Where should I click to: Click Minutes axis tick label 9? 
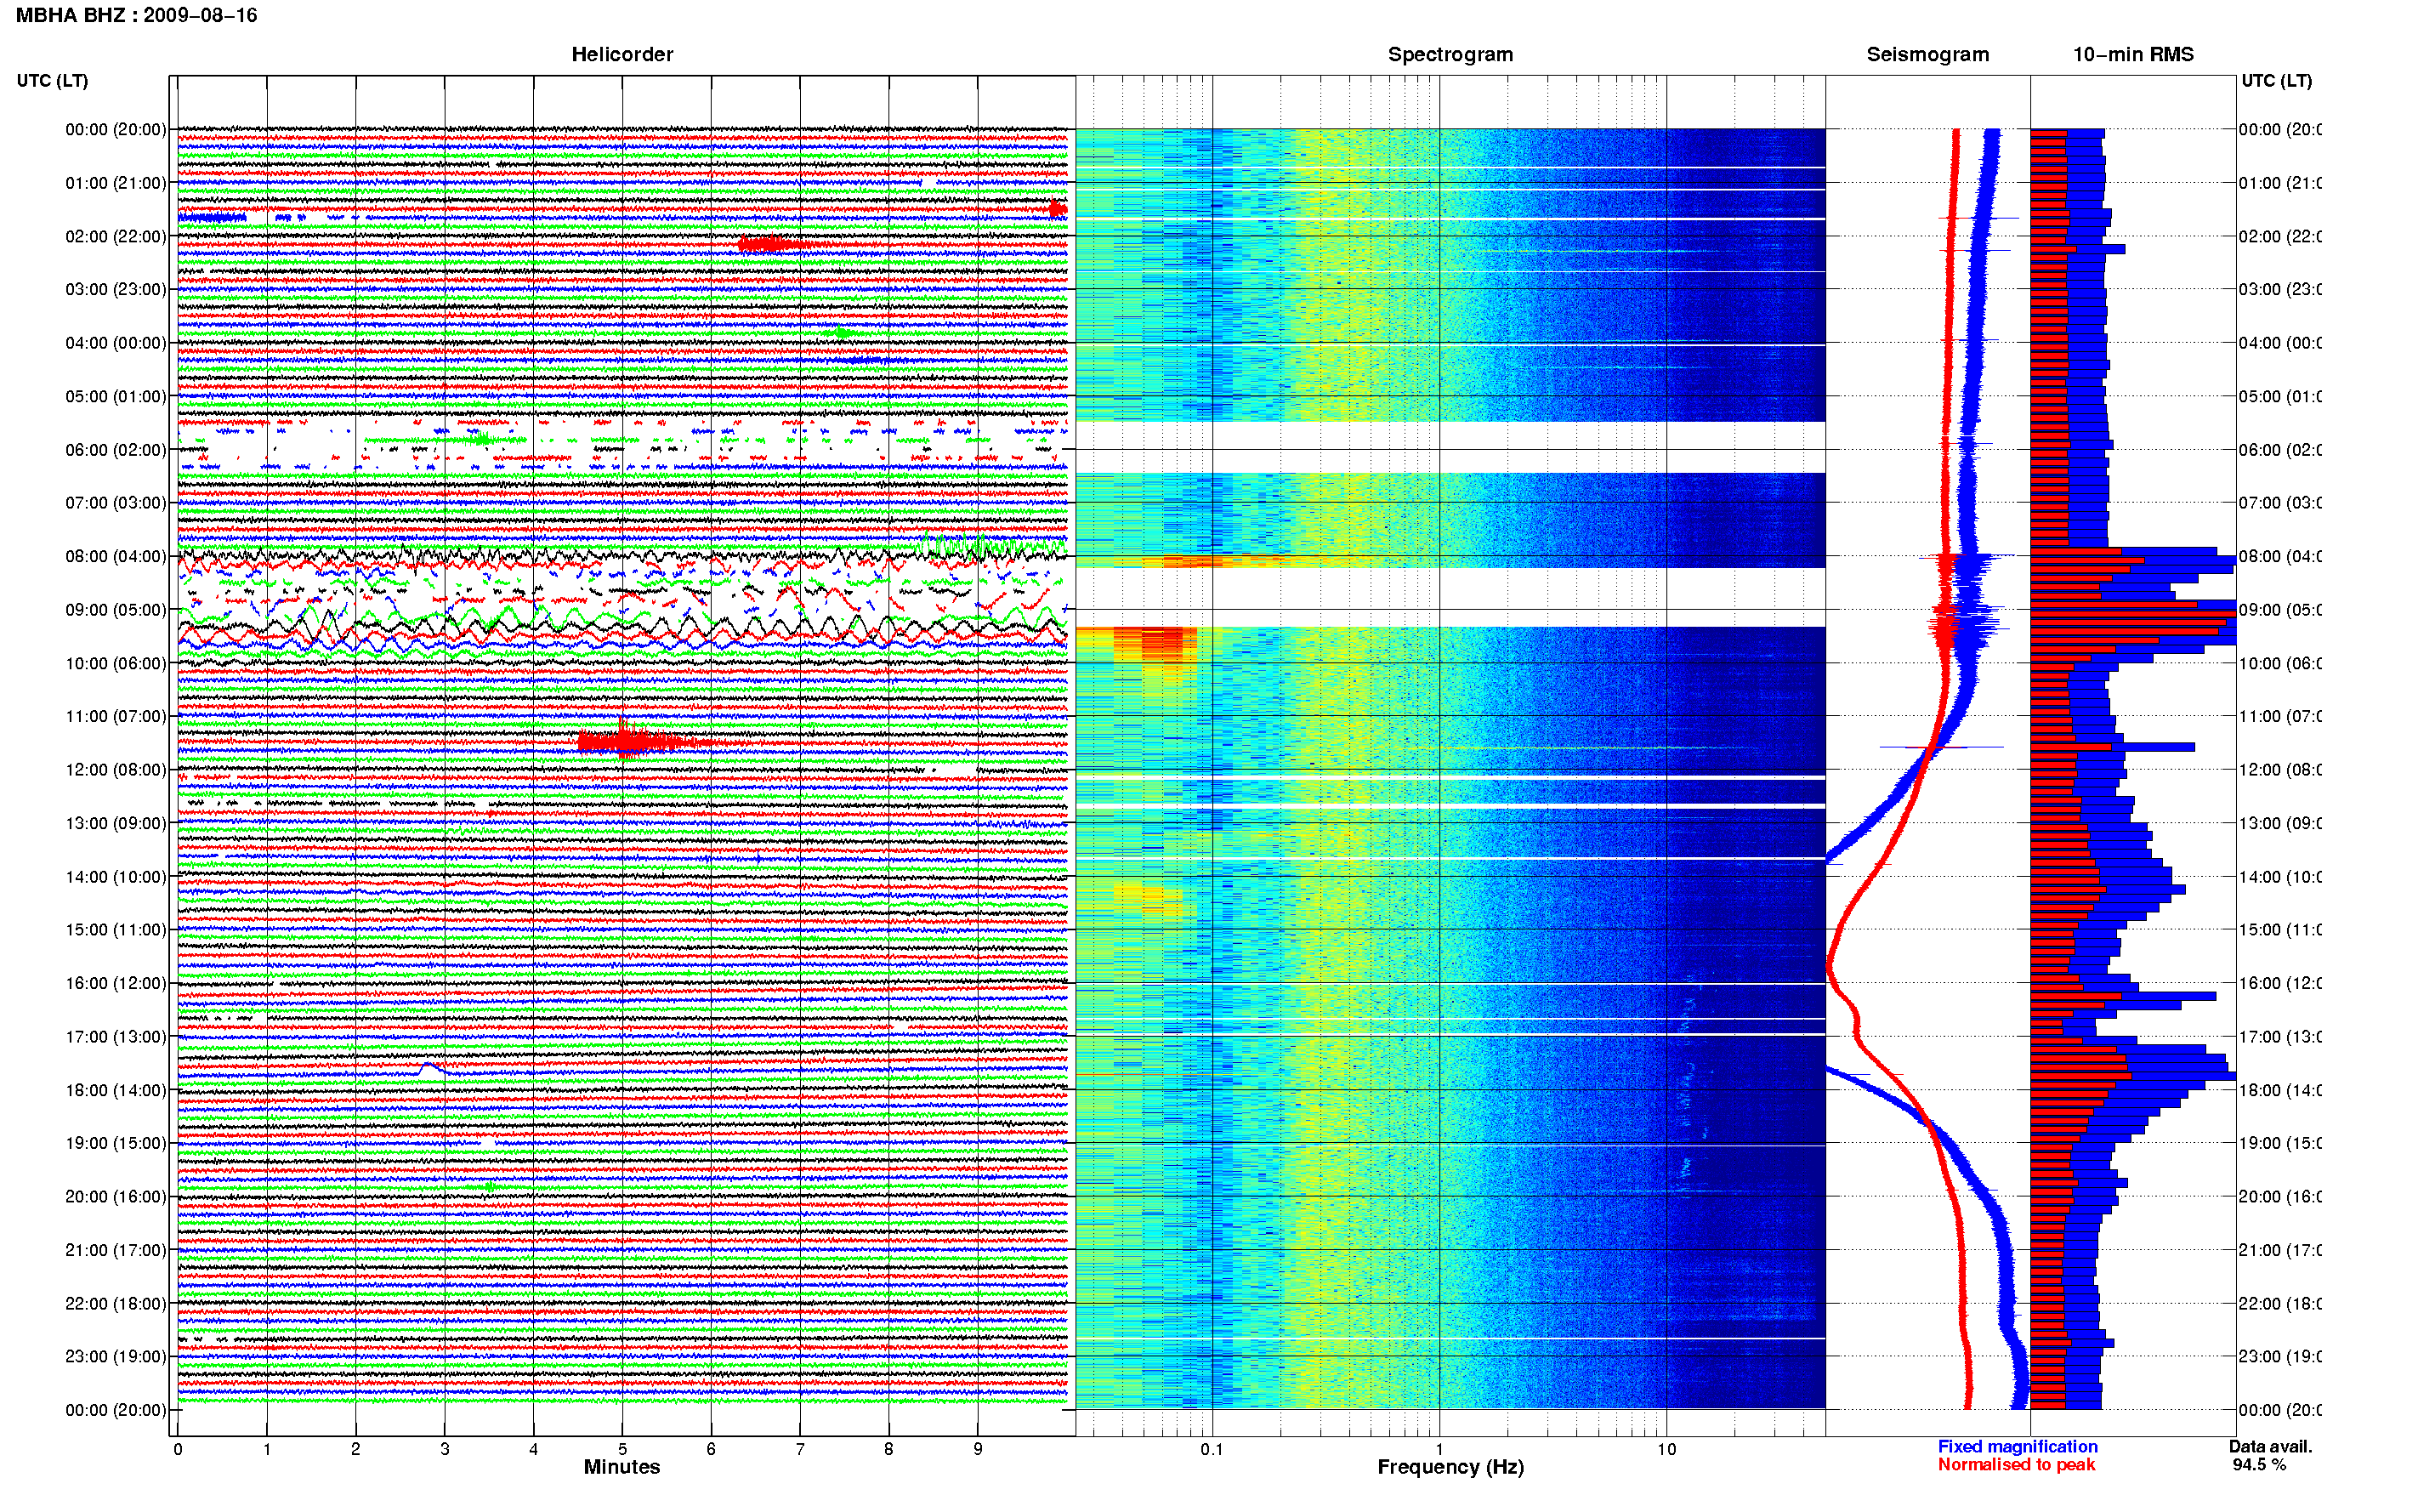click(x=978, y=1449)
